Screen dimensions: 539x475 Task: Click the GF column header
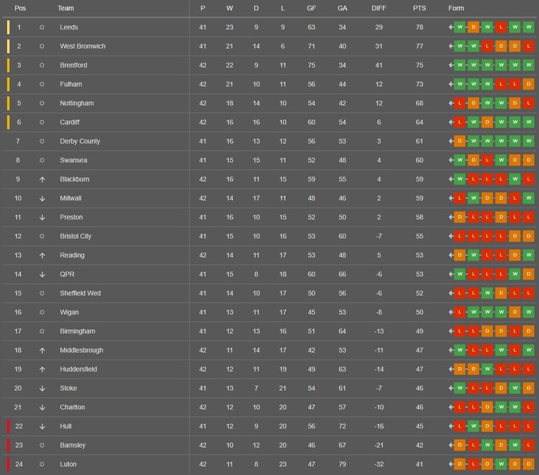[x=312, y=8]
